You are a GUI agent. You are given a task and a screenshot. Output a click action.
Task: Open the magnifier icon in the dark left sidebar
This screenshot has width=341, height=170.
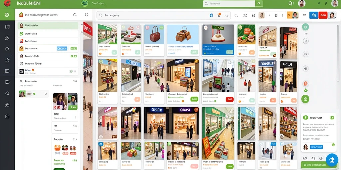7,49
